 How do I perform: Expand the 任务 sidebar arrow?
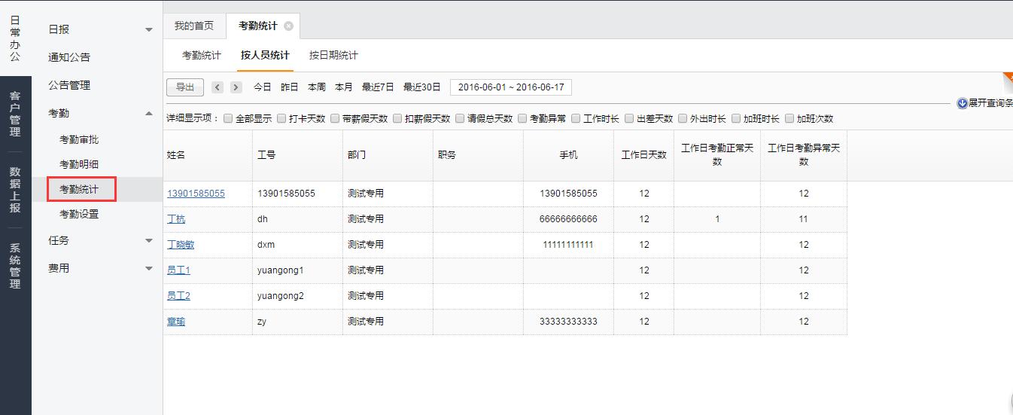[x=148, y=240]
